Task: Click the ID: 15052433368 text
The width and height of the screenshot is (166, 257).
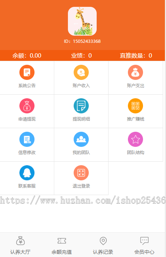Action: point(82,41)
